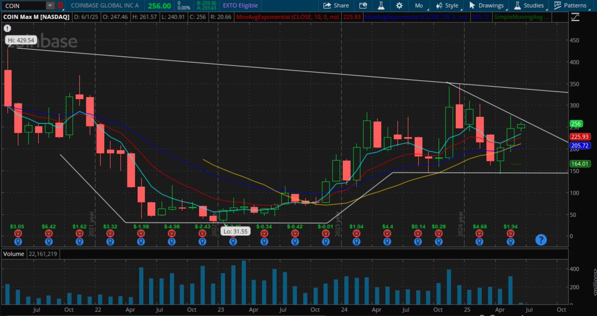Click the blue lightbulb icon under $4.4

388,241
